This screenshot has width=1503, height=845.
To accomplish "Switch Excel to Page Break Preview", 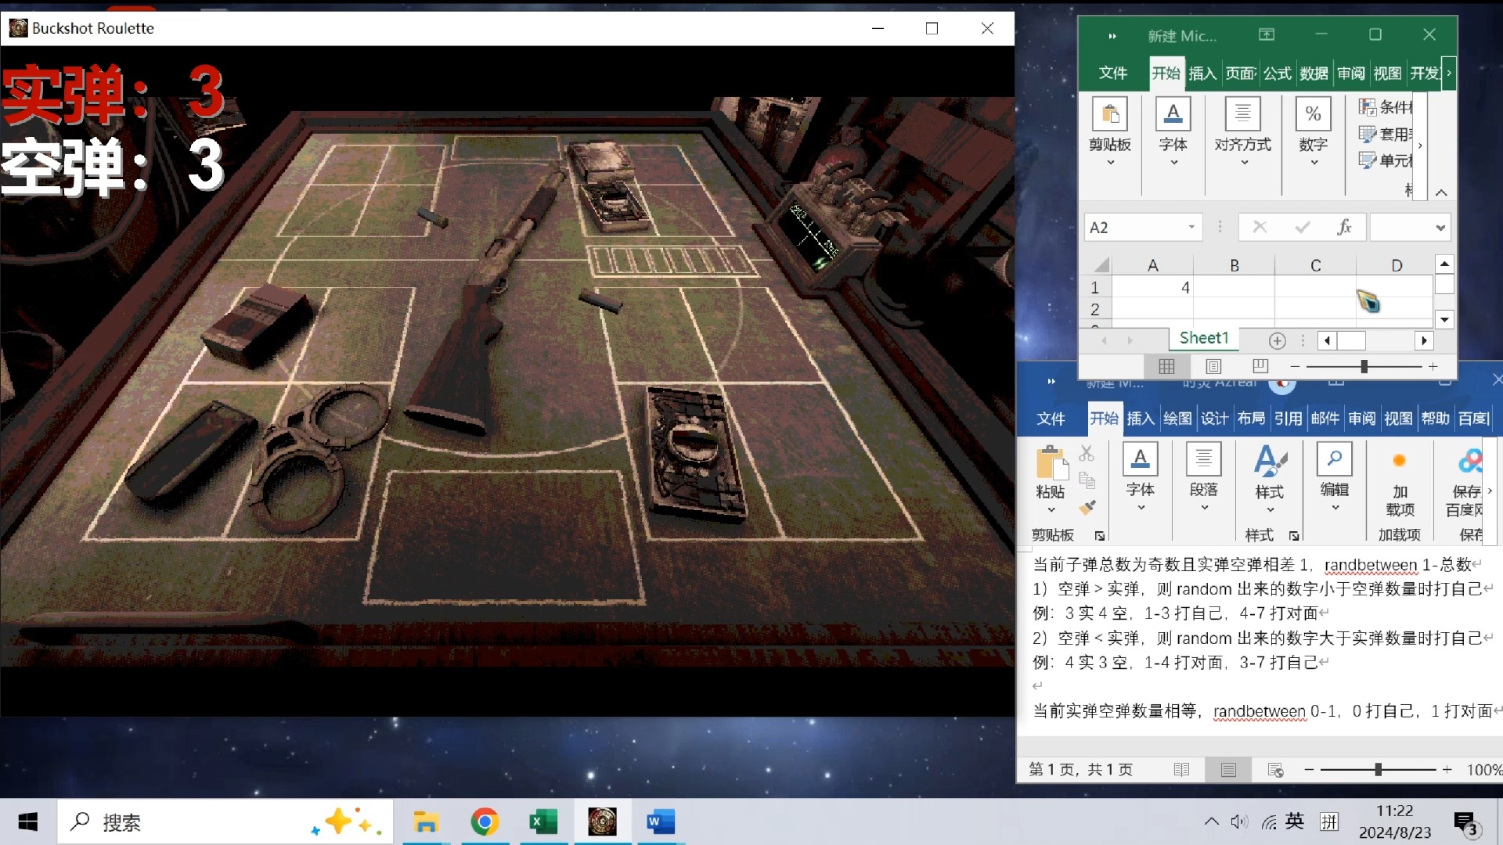I will tap(1260, 366).
